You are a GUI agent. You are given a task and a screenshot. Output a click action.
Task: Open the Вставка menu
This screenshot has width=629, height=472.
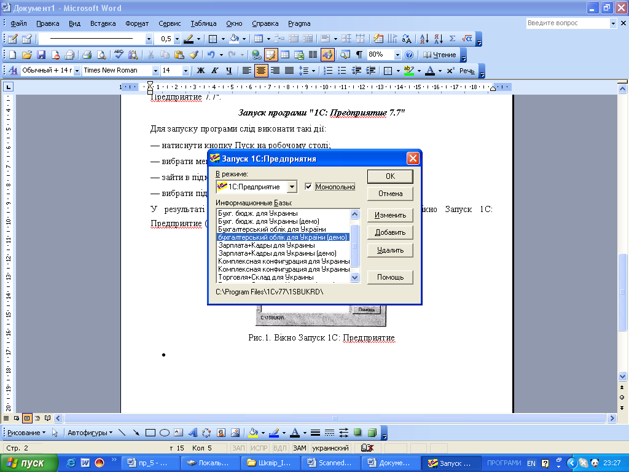coord(103,23)
